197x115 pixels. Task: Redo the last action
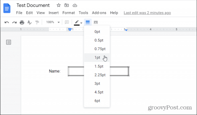click(x=14, y=22)
